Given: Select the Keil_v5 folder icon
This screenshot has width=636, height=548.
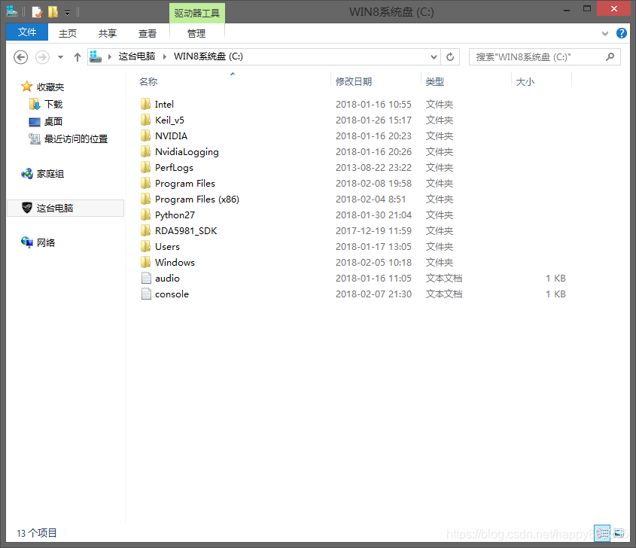Looking at the screenshot, I should pyautogui.click(x=145, y=120).
